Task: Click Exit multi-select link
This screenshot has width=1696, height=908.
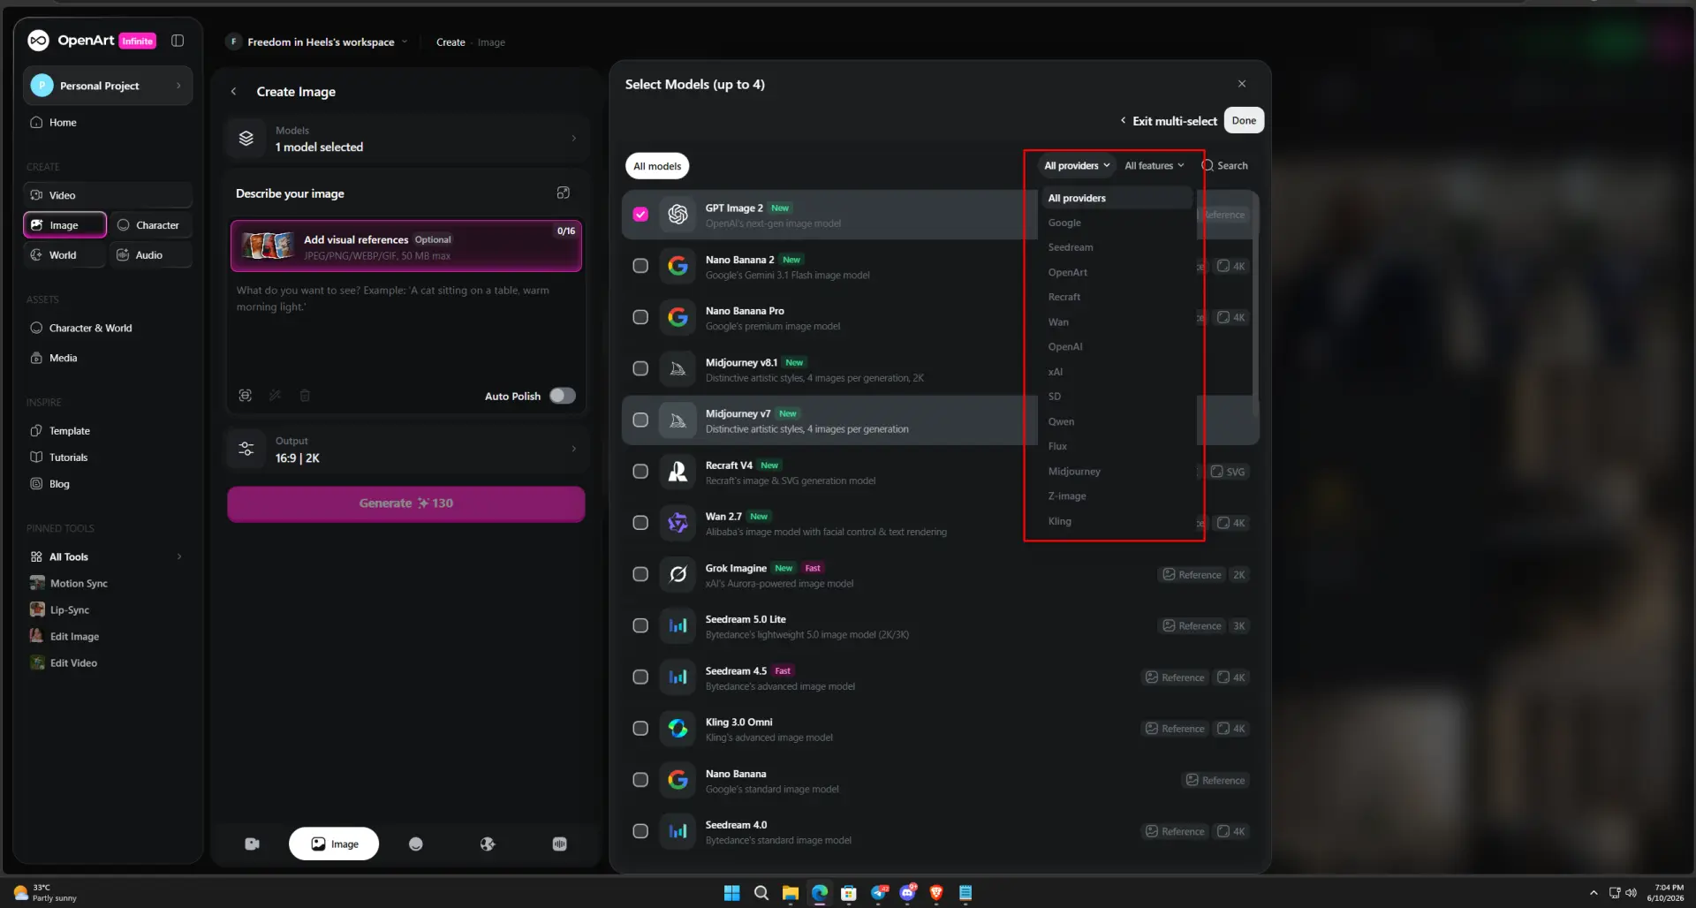Action: tap(1169, 121)
